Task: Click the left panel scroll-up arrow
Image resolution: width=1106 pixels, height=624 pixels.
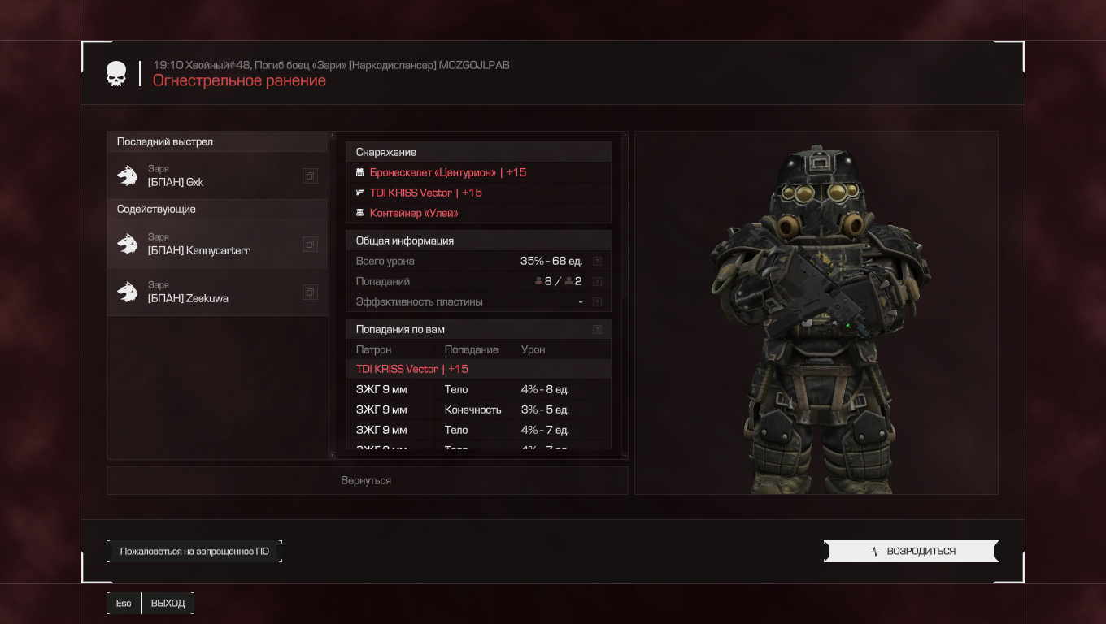Action: coord(332,135)
